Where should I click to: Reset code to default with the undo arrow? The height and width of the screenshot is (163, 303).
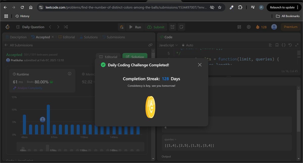(290, 45)
